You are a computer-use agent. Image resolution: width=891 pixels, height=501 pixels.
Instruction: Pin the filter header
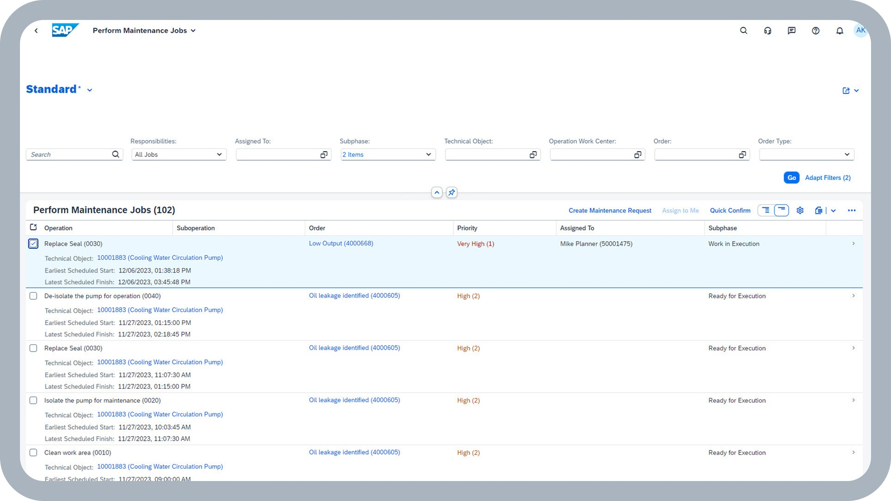coord(452,193)
